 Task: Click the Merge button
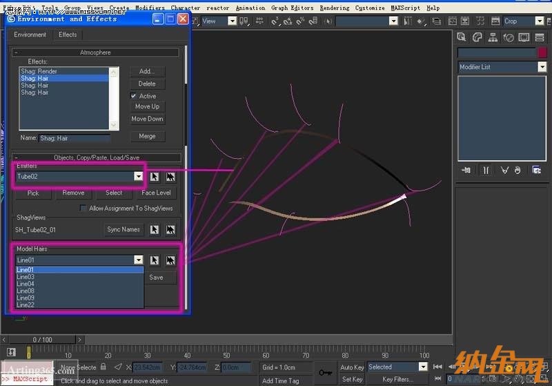(147, 136)
